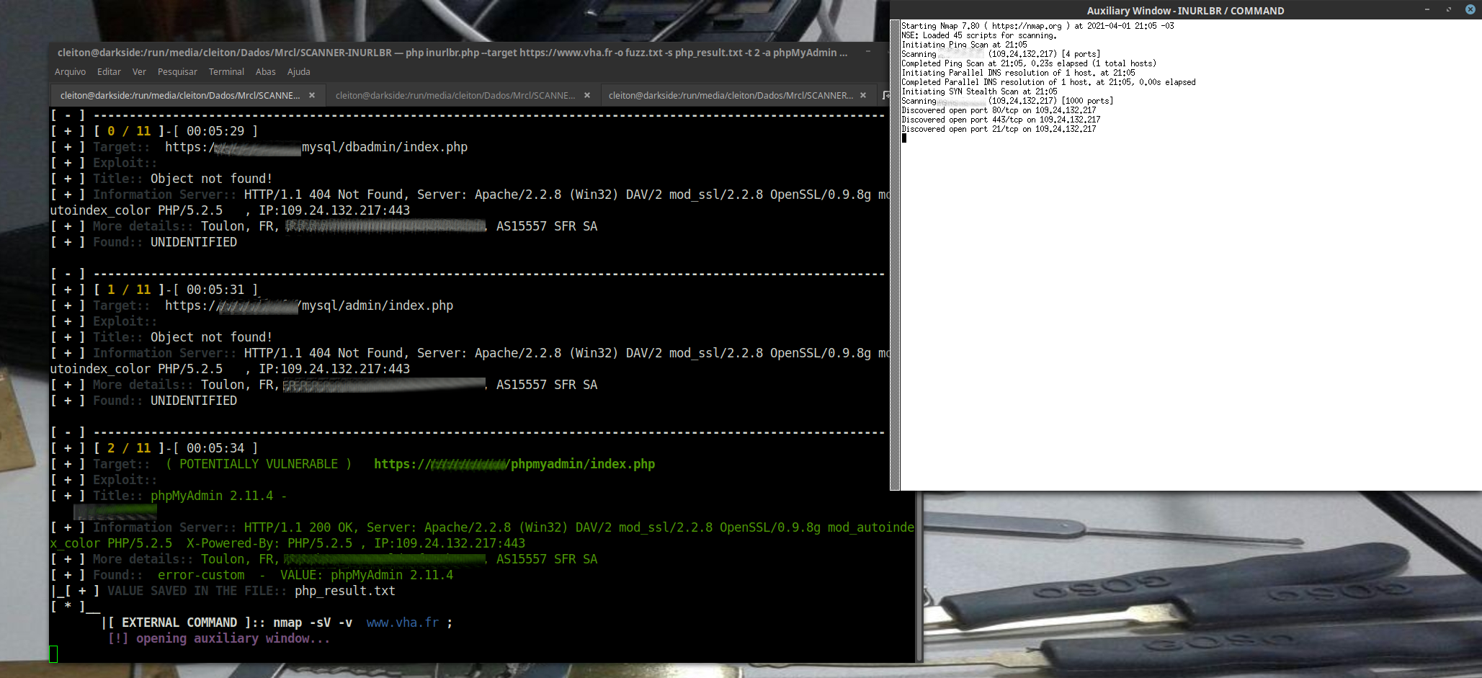Screen dimensions: 1482x678
Task: Open the Terminal menu
Action: click(226, 71)
